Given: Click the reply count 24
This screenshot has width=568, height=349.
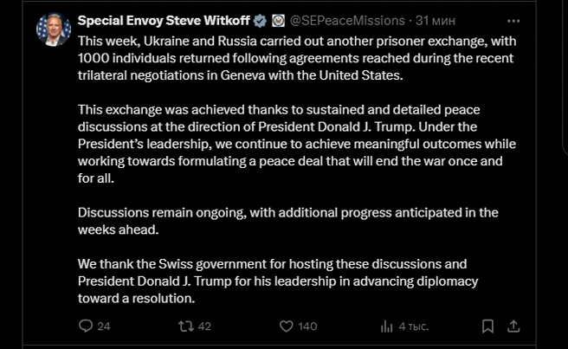Looking at the screenshot, I should [x=104, y=326].
